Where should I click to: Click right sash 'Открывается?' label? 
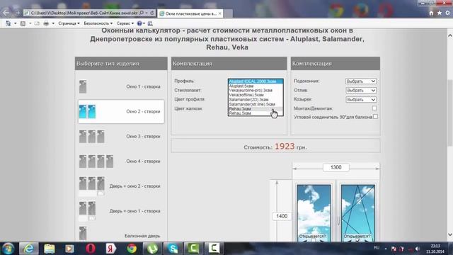point(357,236)
